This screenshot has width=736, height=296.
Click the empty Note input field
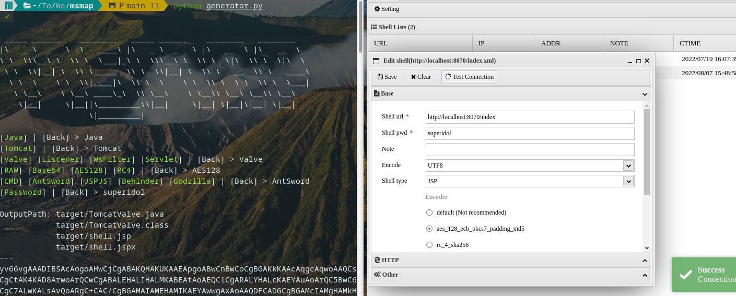click(x=530, y=149)
